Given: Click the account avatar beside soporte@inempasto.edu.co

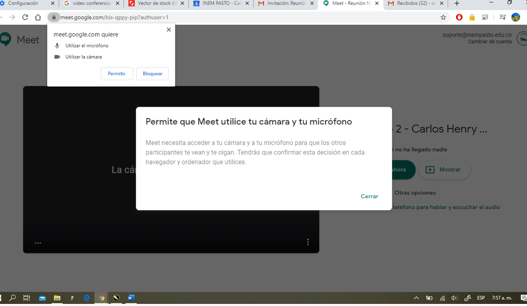Looking at the screenshot, I should point(522,39).
